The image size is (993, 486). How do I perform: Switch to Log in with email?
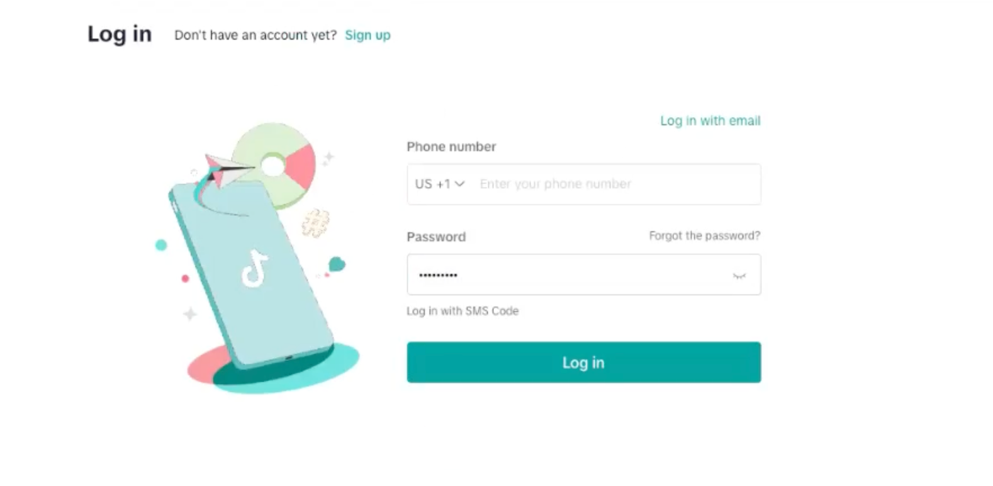[710, 121]
